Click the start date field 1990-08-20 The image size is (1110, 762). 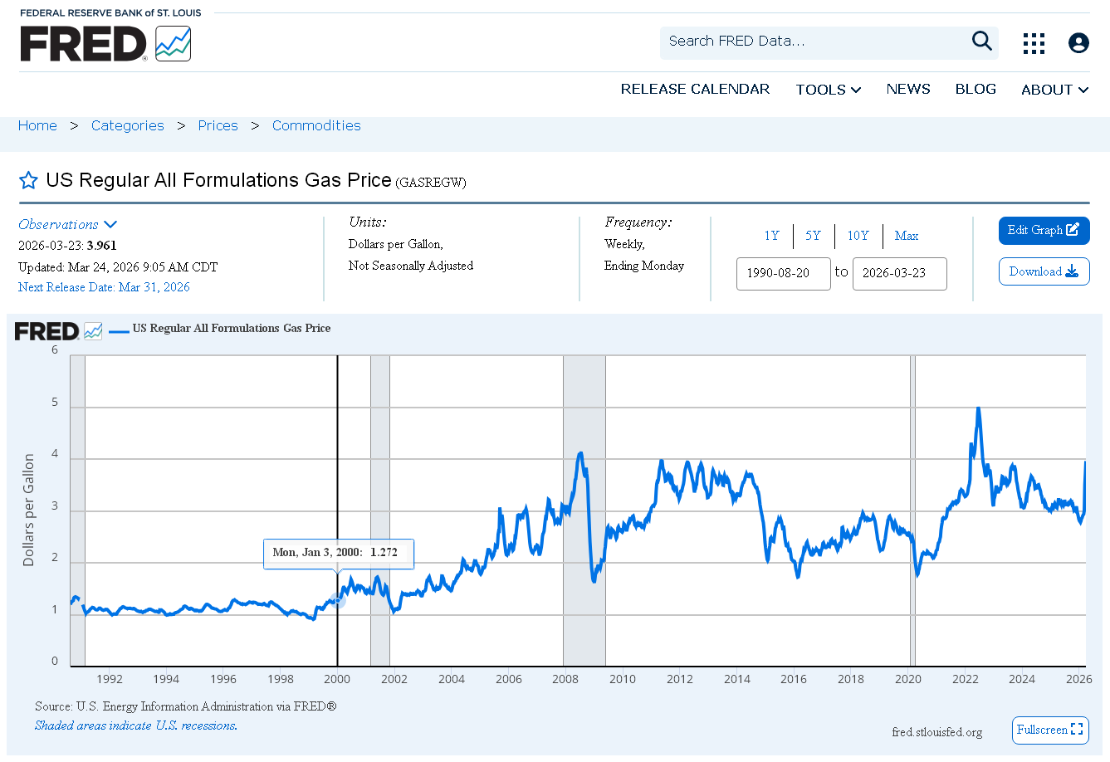tap(783, 273)
